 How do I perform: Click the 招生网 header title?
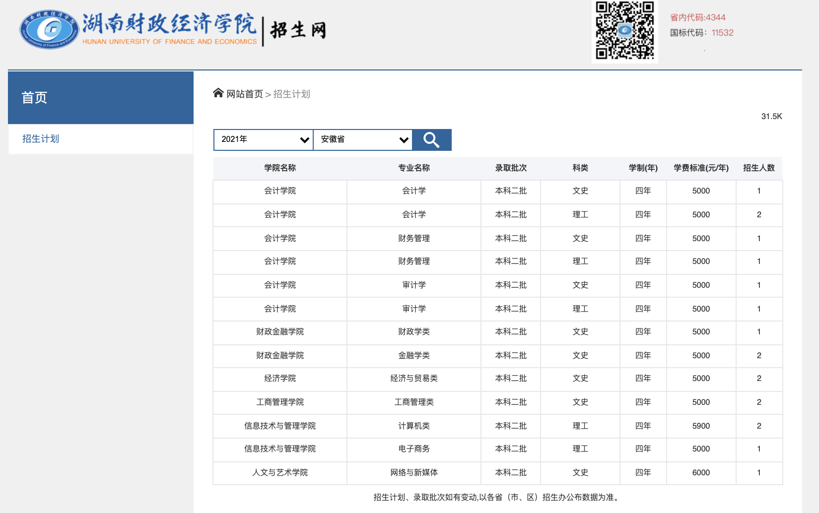(298, 30)
